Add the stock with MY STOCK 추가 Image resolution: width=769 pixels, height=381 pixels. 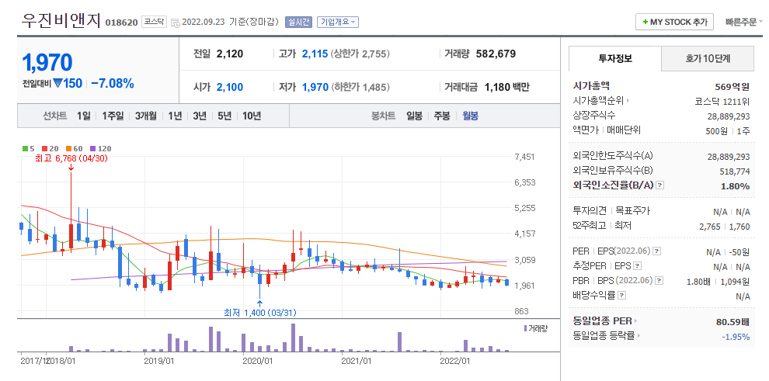pos(675,22)
